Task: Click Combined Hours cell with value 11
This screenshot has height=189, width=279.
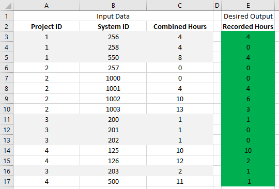Action: 180,181
